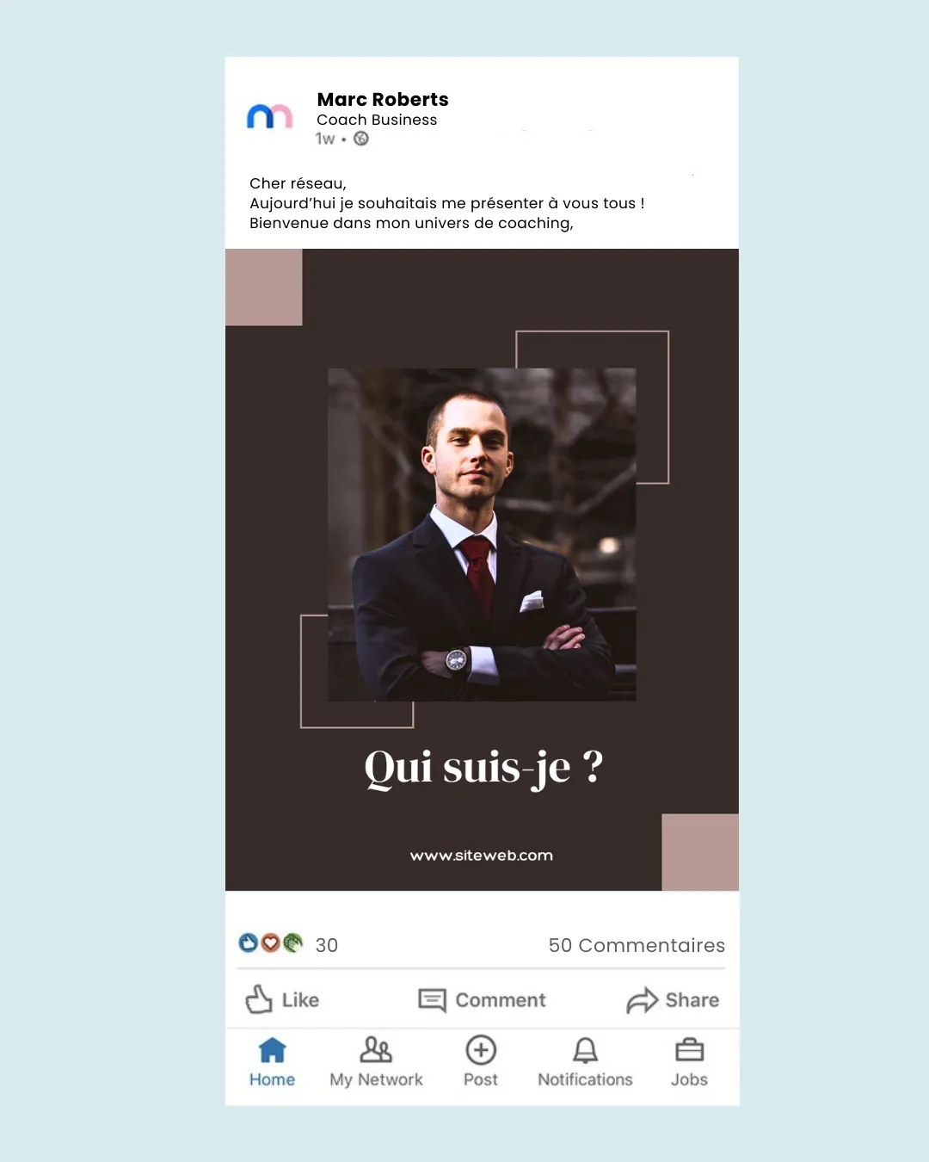Open Notifications bell icon
This screenshot has width=929, height=1162.
585,1050
